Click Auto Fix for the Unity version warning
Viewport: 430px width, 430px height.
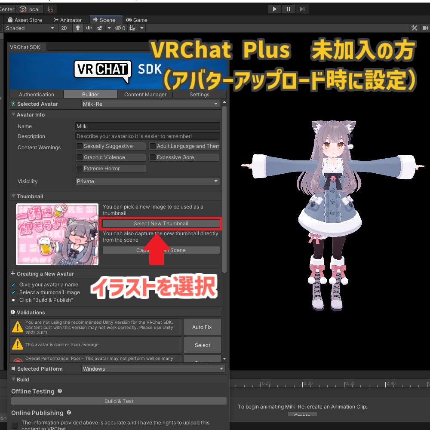click(202, 327)
